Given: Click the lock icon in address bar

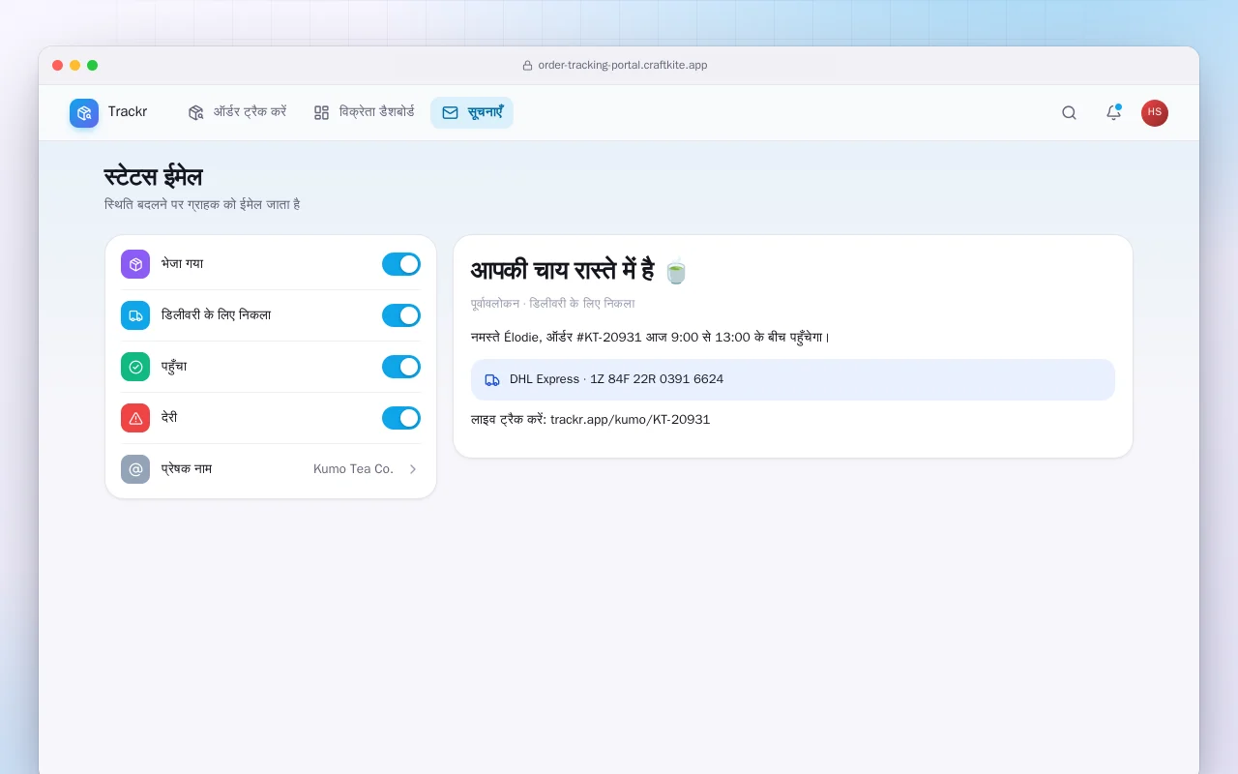Looking at the screenshot, I should click(x=527, y=66).
